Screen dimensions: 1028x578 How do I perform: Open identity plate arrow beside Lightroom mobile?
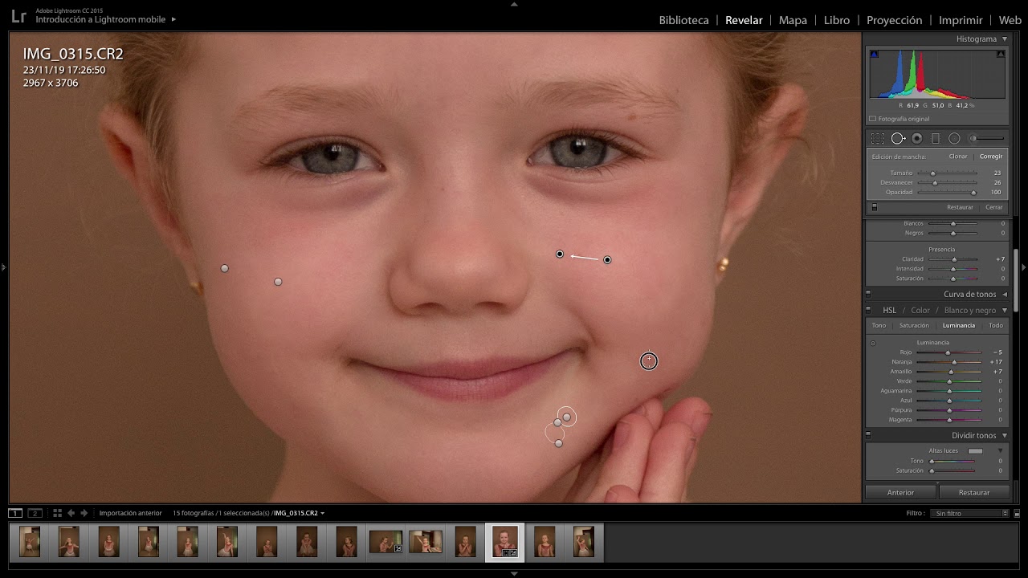pyautogui.click(x=173, y=19)
